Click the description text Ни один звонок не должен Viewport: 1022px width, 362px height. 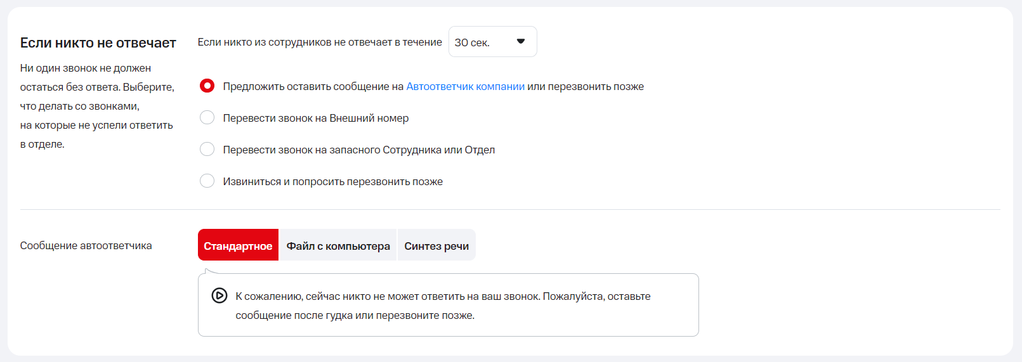pos(85,68)
